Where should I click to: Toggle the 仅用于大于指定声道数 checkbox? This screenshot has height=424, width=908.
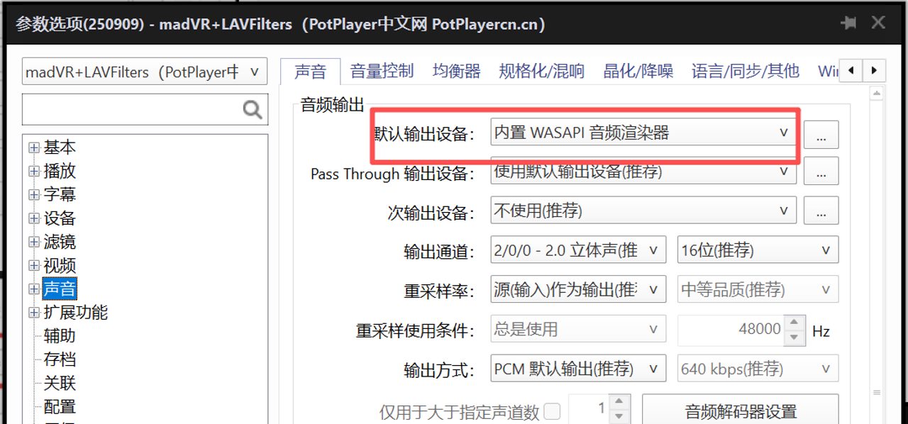551,411
